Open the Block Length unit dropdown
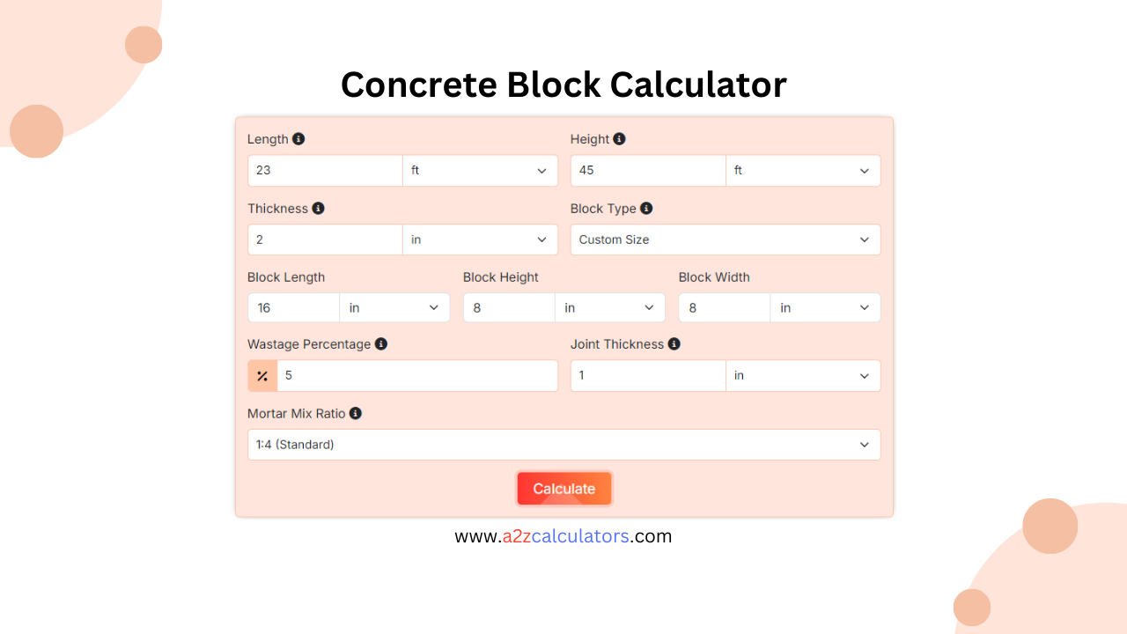The height and width of the screenshot is (634, 1127). pyautogui.click(x=394, y=307)
